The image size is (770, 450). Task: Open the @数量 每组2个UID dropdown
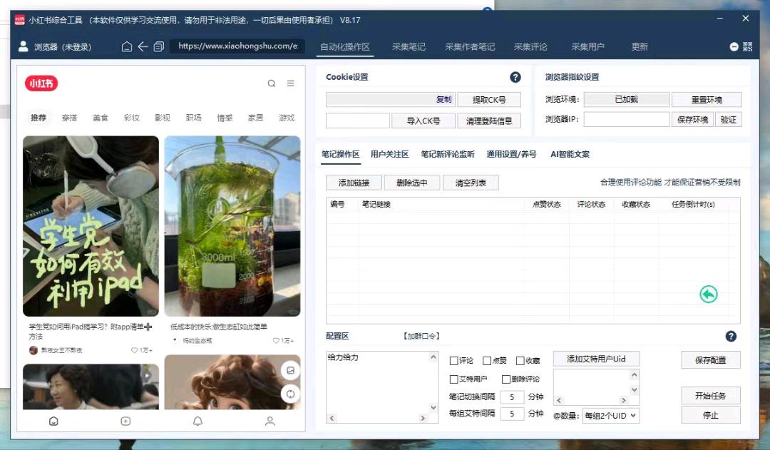coord(611,416)
